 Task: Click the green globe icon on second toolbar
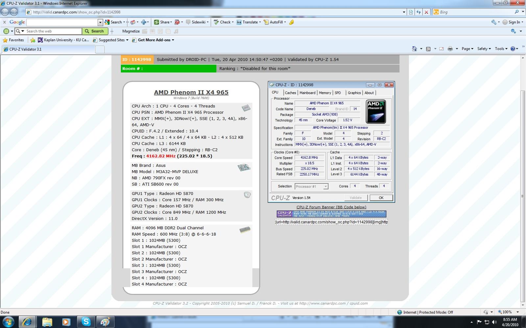pos(6,31)
